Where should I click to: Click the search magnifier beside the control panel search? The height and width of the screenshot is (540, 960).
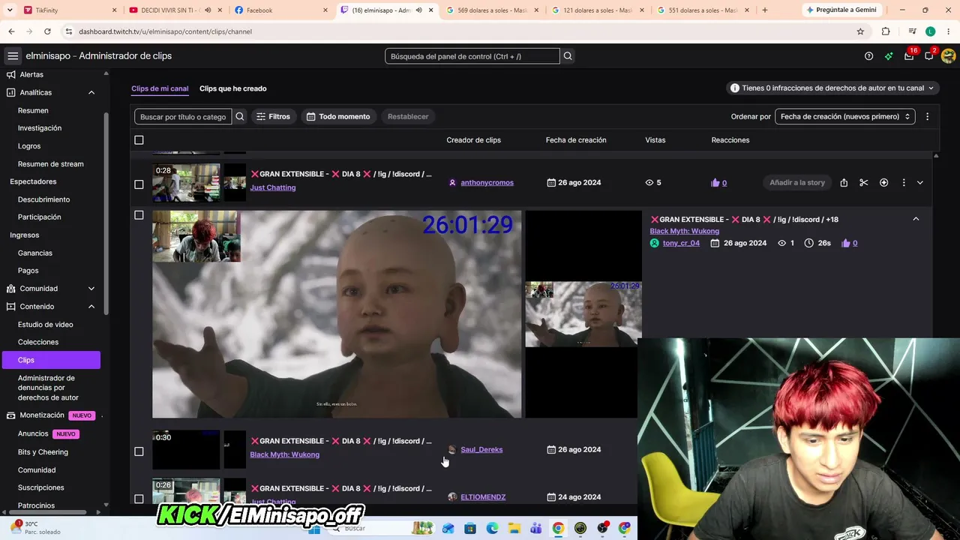point(568,56)
